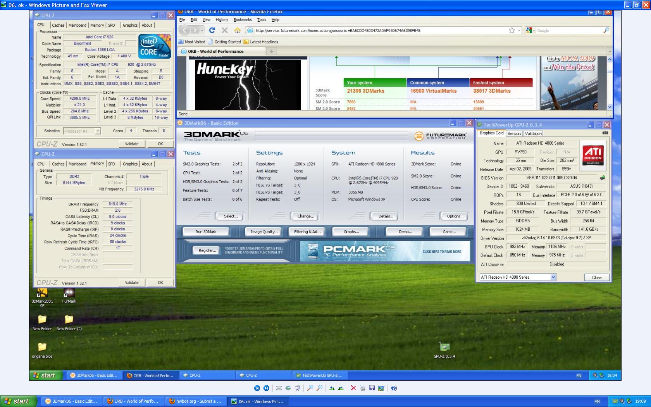The image size is (651, 407).
Task: Switch to Caches tab in upper CPU-Z
Action: pos(58,25)
